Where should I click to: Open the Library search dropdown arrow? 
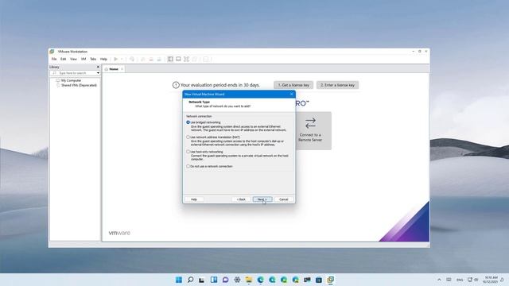[98, 73]
